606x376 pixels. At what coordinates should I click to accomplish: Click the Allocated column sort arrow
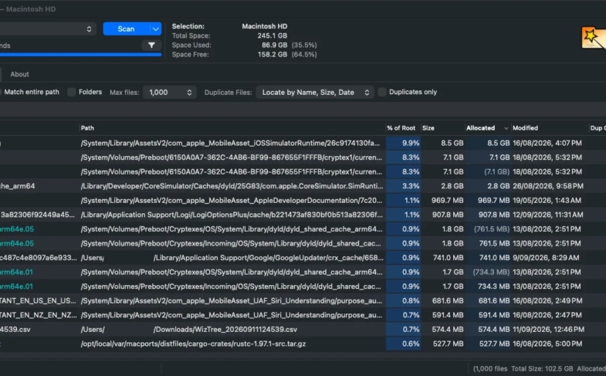506,128
